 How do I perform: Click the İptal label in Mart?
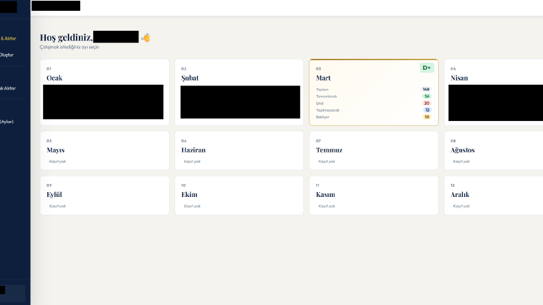319,103
